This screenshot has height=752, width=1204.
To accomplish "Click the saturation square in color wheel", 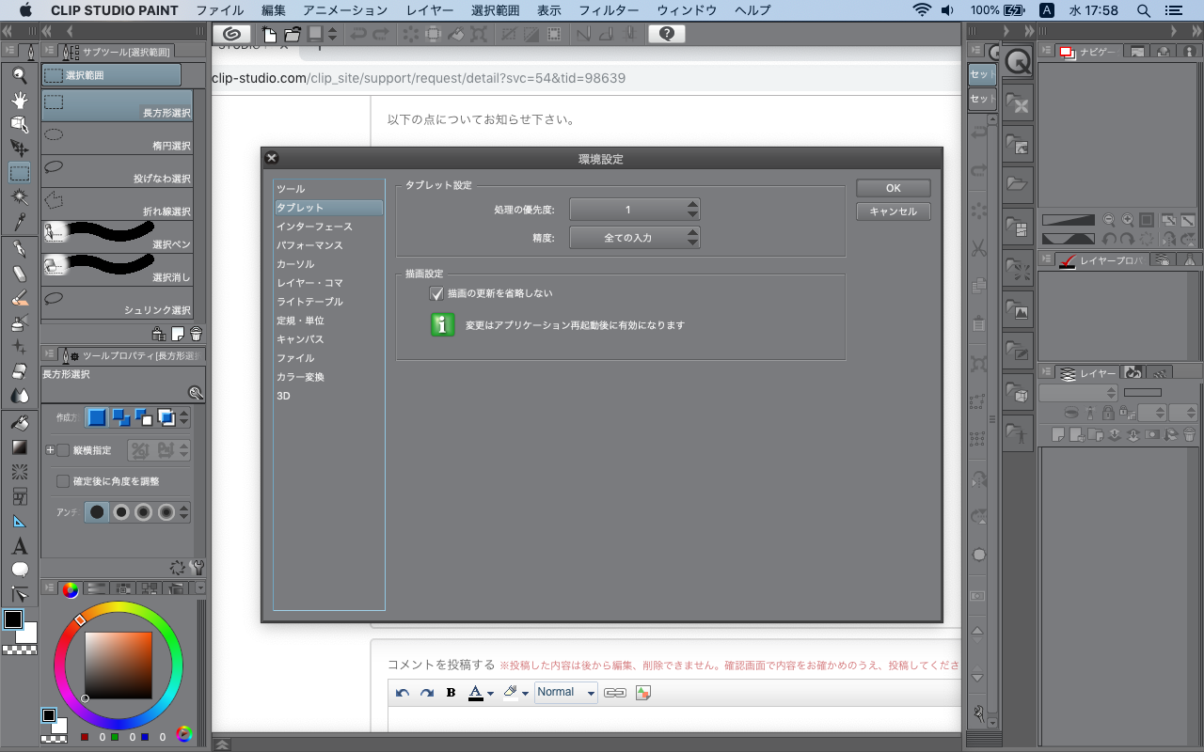I will (x=119, y=666).
